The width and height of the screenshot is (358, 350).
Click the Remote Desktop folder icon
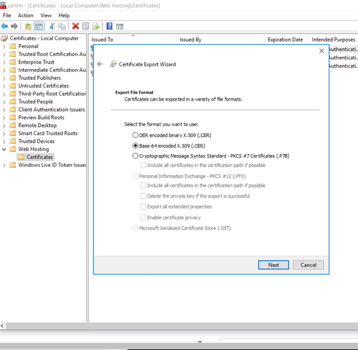coord(13,126)
